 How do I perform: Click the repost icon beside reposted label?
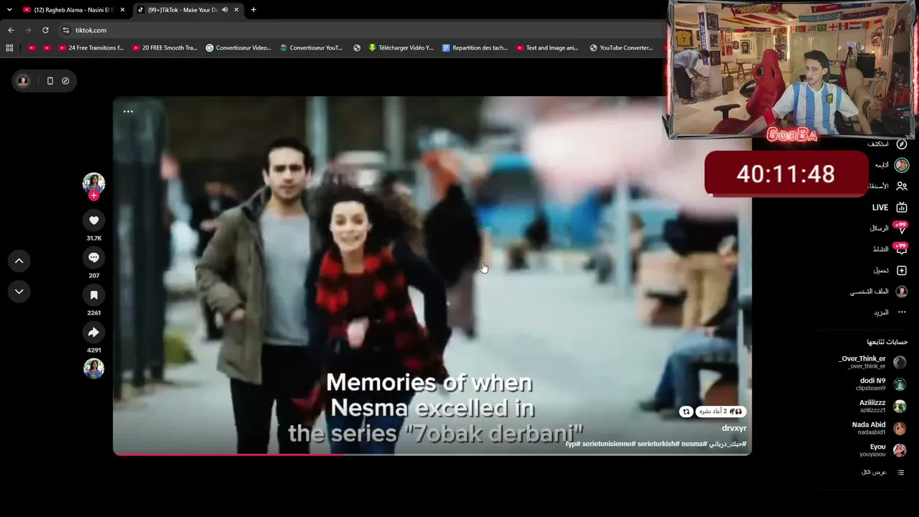pos(686,411)
